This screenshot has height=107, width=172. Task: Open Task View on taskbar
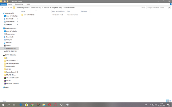pyautogui.click(x=14, y=105)
